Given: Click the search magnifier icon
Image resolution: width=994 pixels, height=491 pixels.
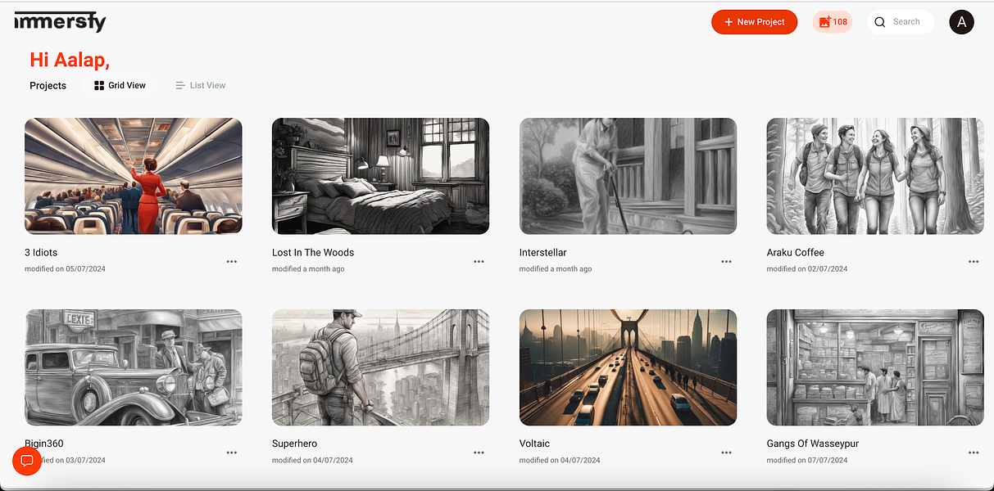Looking at the screenshot, I should (x=880, y=22).
